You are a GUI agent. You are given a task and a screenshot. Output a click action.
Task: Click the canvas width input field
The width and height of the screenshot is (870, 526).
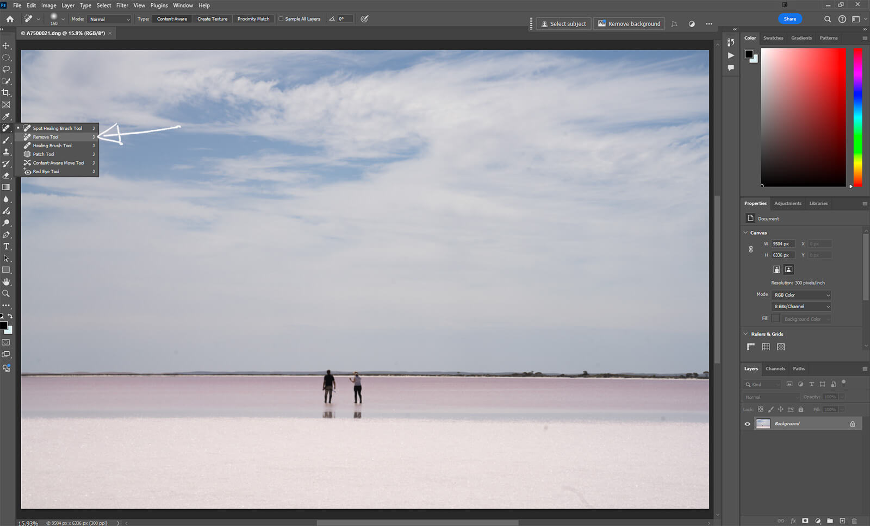(782, 244)
